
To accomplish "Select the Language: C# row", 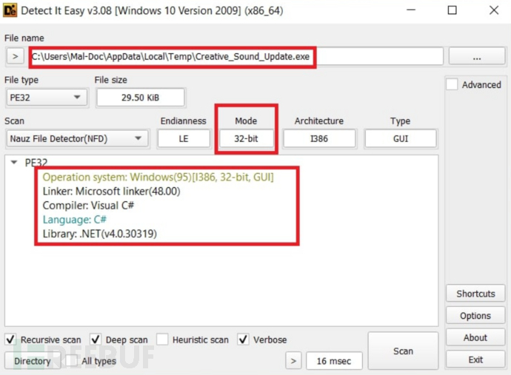I will pyautogui.click(x=75, y=220).
